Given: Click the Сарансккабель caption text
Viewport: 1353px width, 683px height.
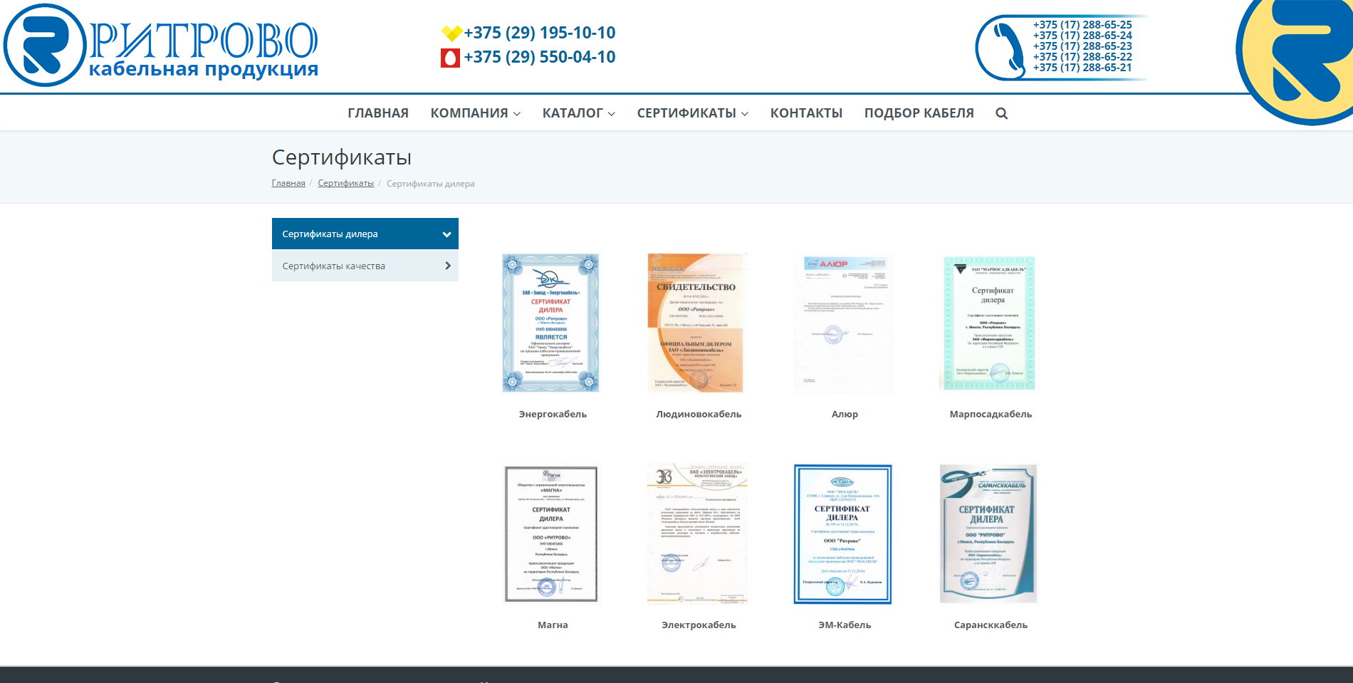Looking at the screenshot, I should coord(991,625).
